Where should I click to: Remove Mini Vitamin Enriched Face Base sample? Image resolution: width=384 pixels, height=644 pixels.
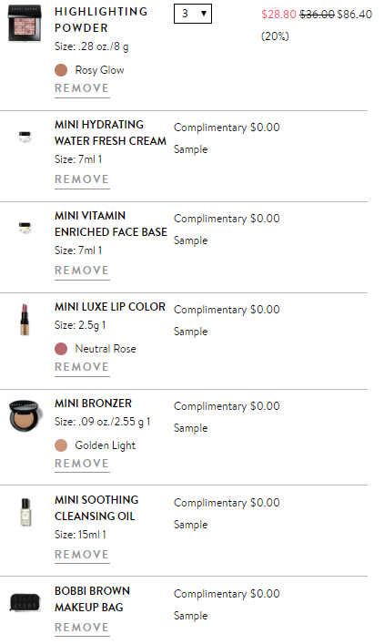tap(82, 271)
